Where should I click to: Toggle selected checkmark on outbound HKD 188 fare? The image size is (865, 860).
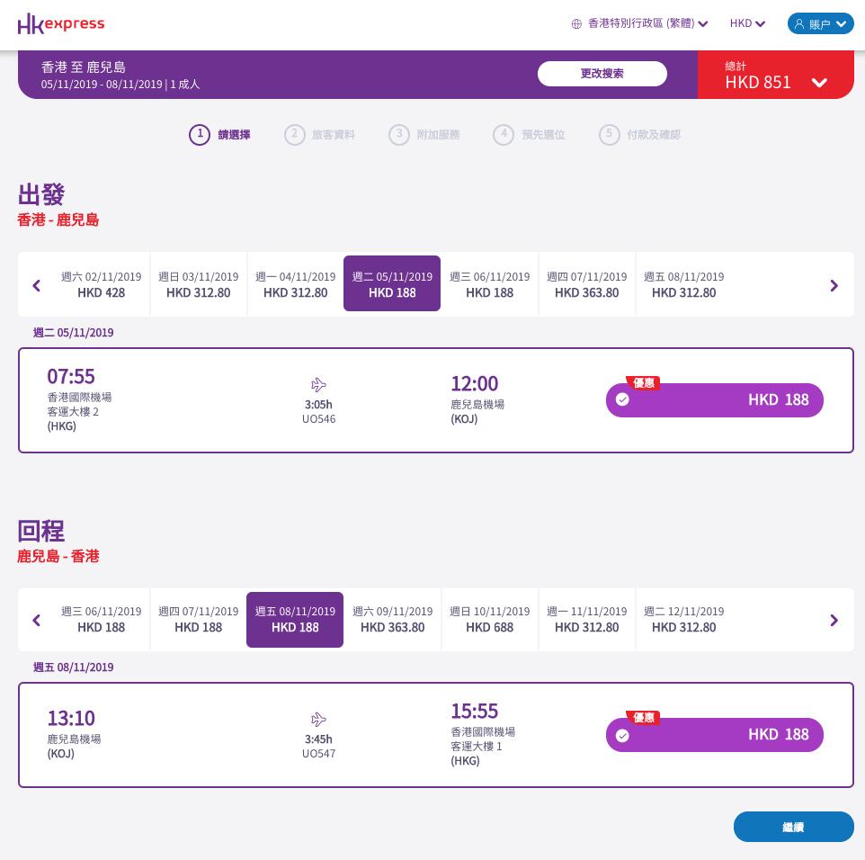coord(622,399)
